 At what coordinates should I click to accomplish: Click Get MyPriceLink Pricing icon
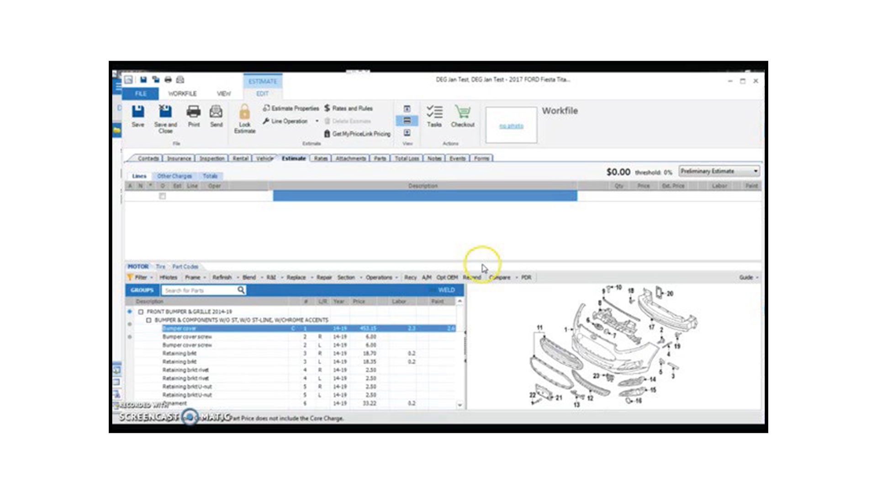tap(327, 134)
